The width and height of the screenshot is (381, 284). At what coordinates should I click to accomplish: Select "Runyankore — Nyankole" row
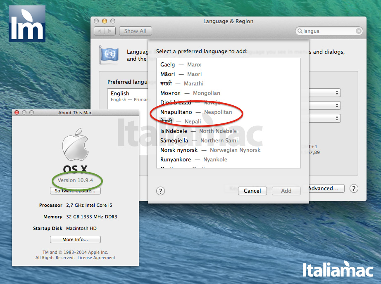[x=229, y=159]
